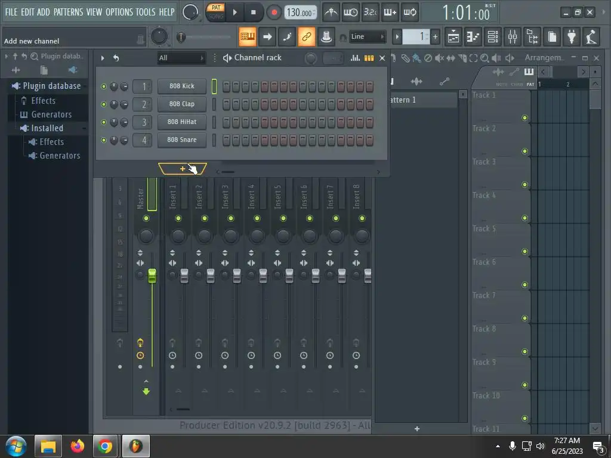Open the TOOLS menu
Screen dimensions: 611x458
(x=146, y=12)
